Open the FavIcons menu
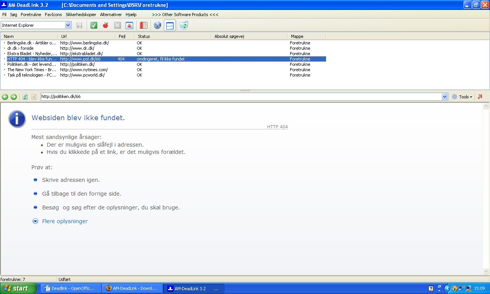Screen dimensions: 490x294 point(53,15)
